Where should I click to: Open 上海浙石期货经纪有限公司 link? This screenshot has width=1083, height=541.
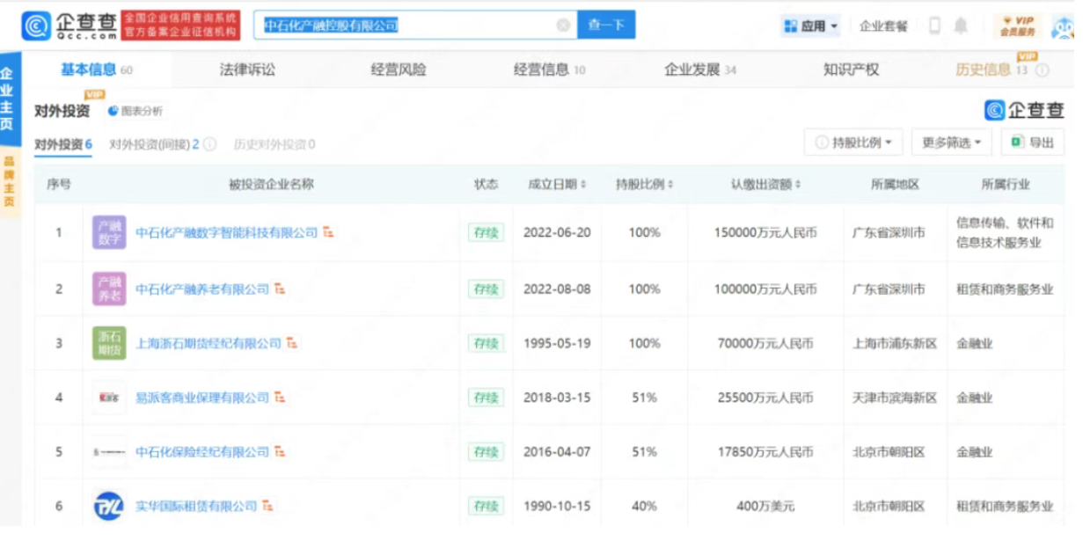[x=209, y=343]
